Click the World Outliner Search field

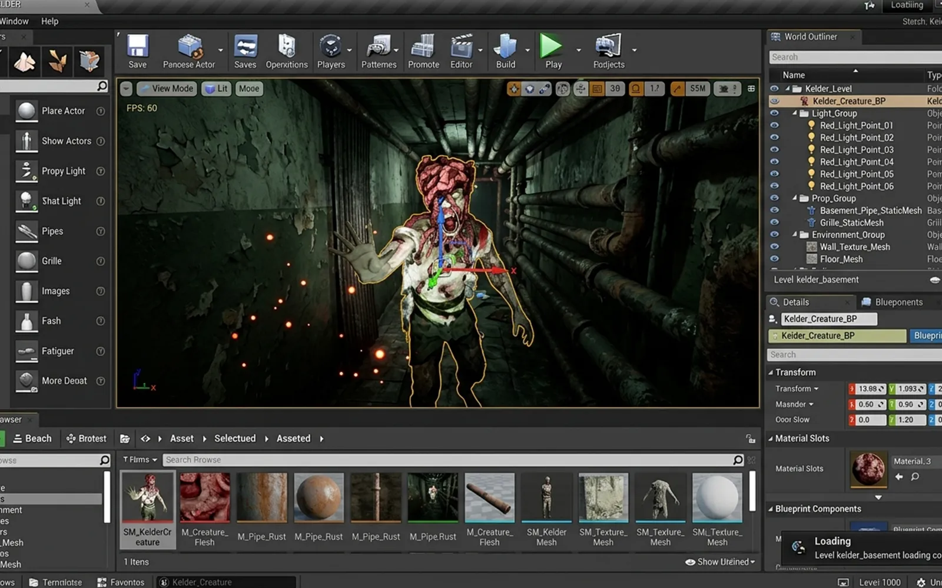coord(855,57)
